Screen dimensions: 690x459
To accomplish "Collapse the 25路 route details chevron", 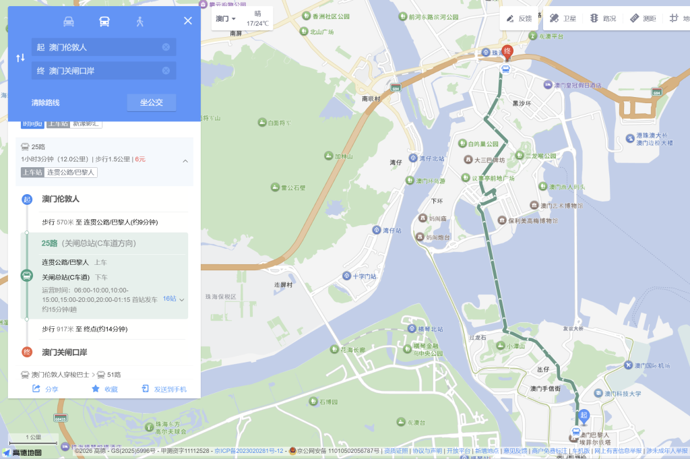I will (x=185, y=161).
